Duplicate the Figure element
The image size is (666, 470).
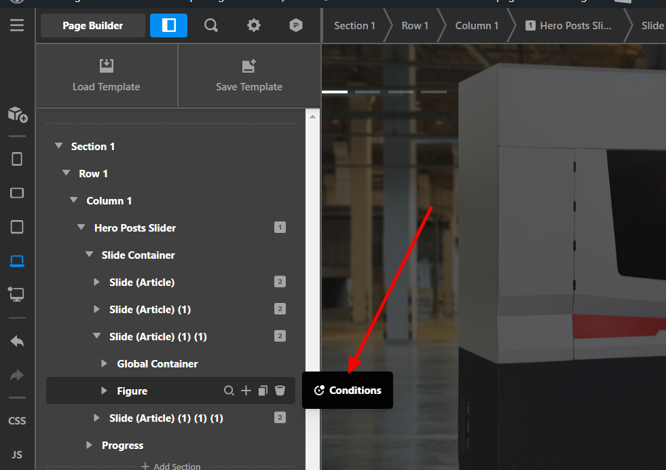click(x=263, y=391)
